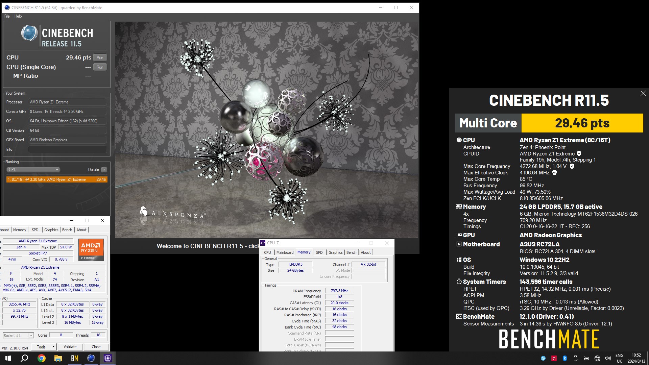Open Bluetooth tray icon
649x365 pixels.
tap(564, 358)
